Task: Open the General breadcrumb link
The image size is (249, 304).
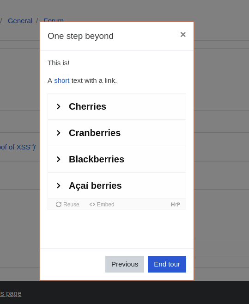Action: click(20, 21)
